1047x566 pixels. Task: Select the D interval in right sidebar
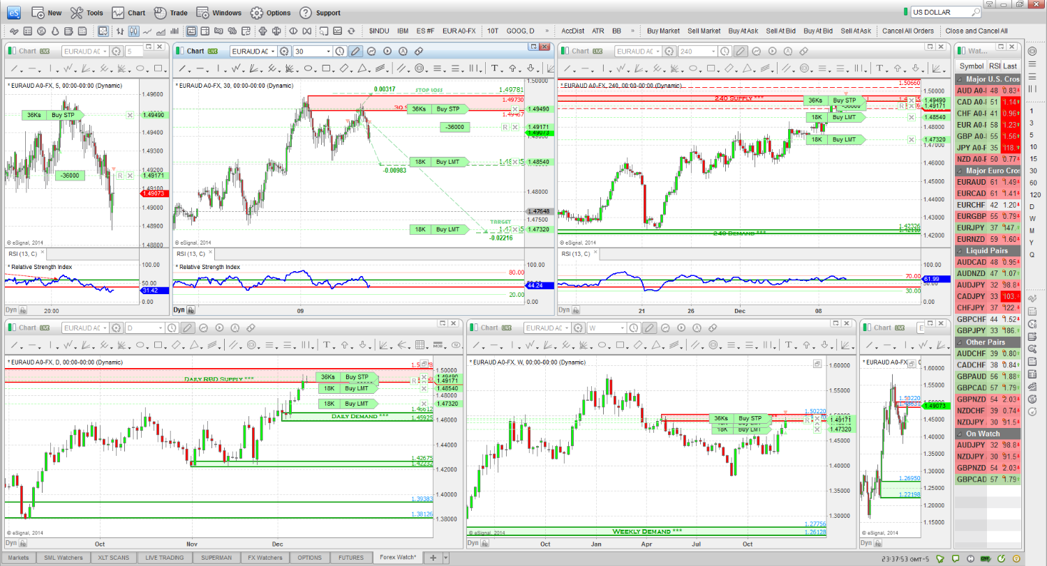click(1032, 207)
